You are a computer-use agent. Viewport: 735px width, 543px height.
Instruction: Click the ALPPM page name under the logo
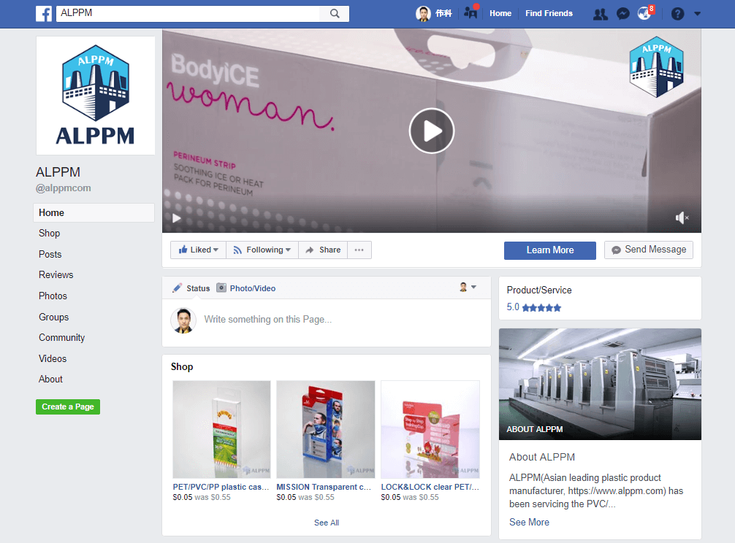tap(58, 172)
